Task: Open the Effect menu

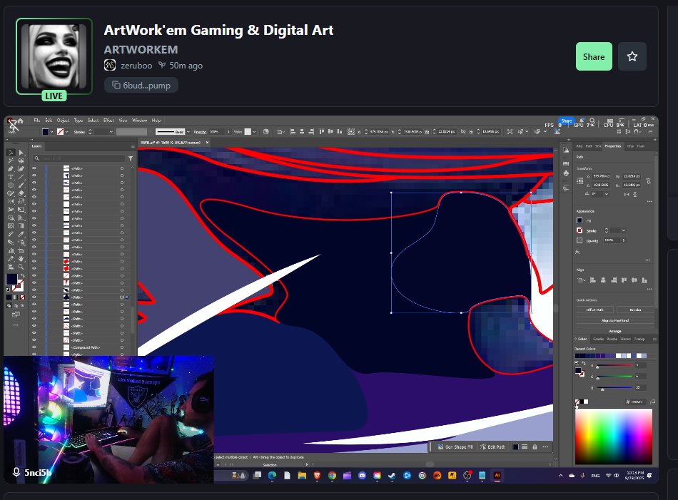Action: pyautogui.click(x=108, y=121)
